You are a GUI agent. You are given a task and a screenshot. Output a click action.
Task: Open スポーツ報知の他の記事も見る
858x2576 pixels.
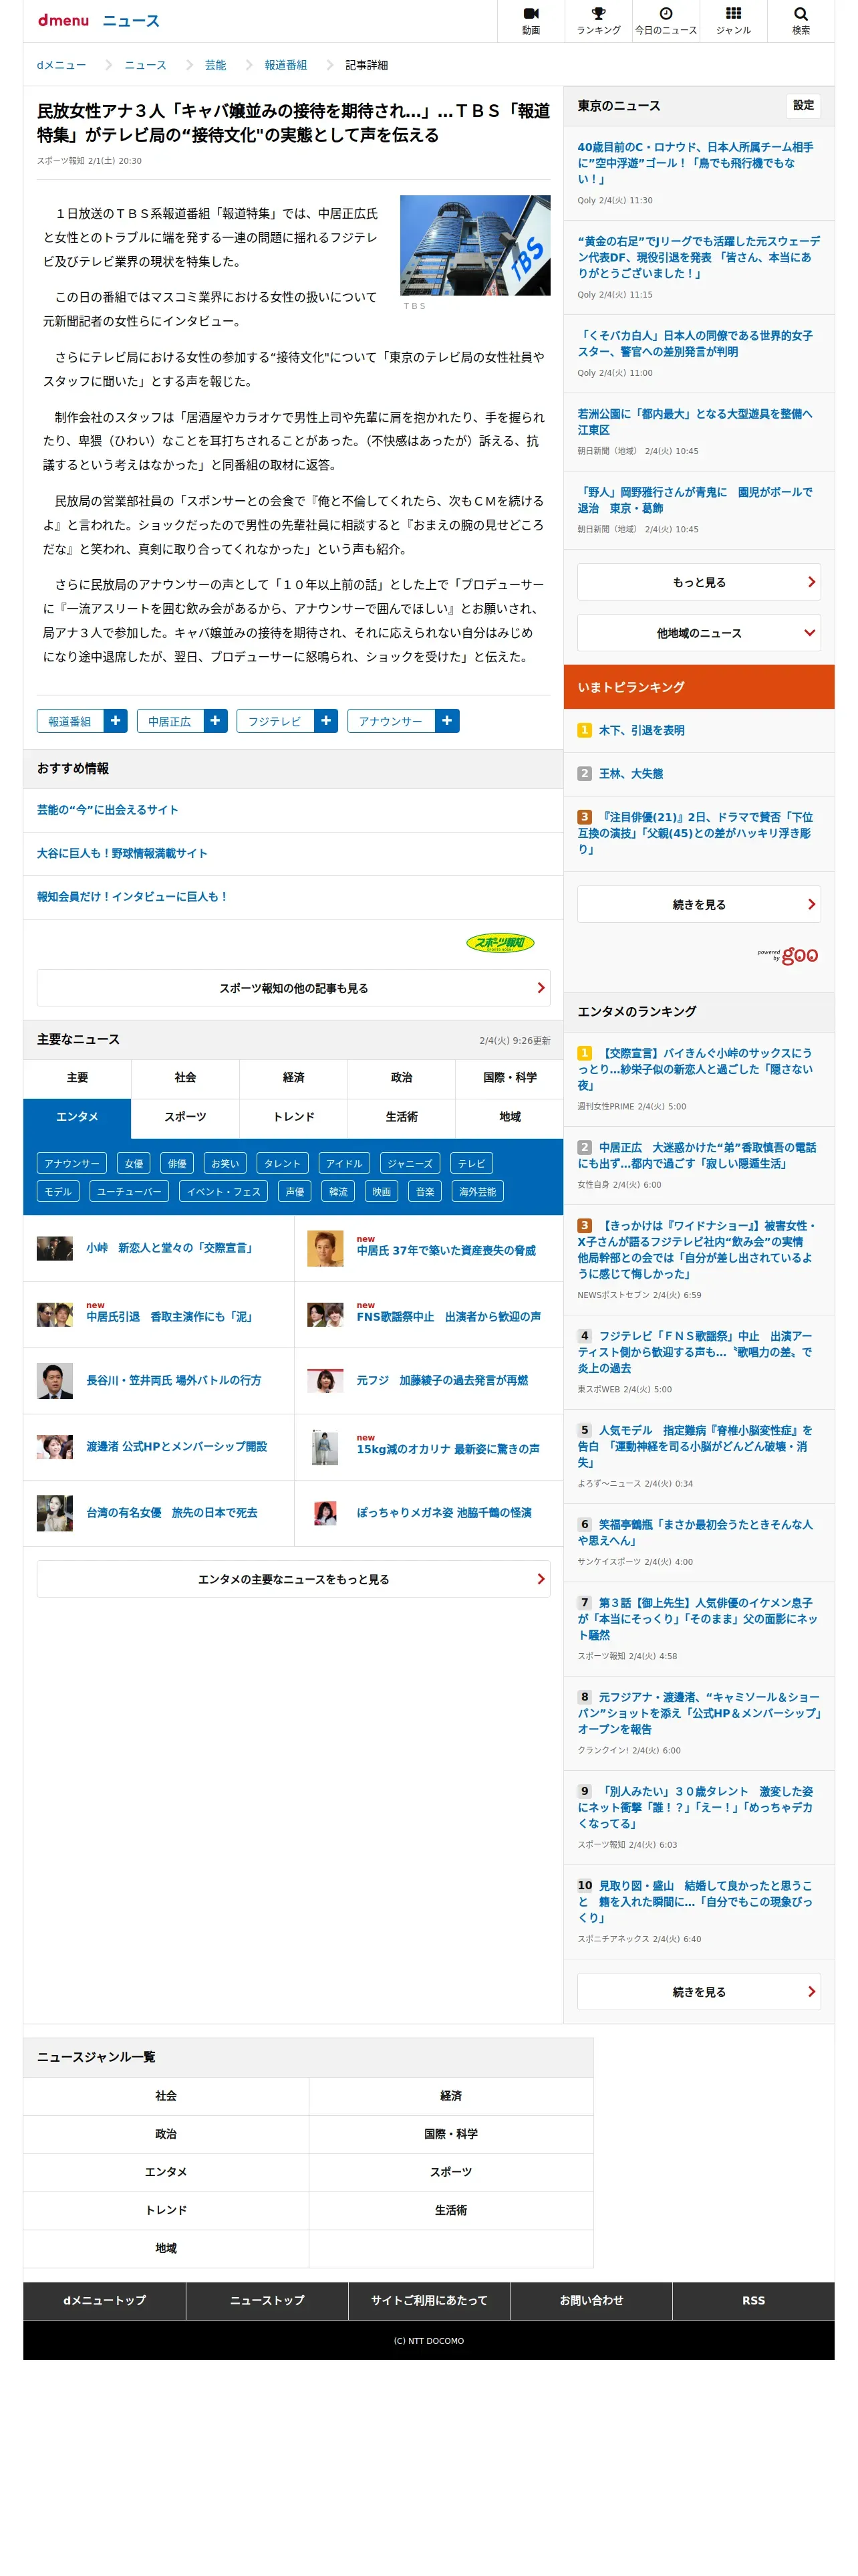pyautogui.click(x=293, y=987)
